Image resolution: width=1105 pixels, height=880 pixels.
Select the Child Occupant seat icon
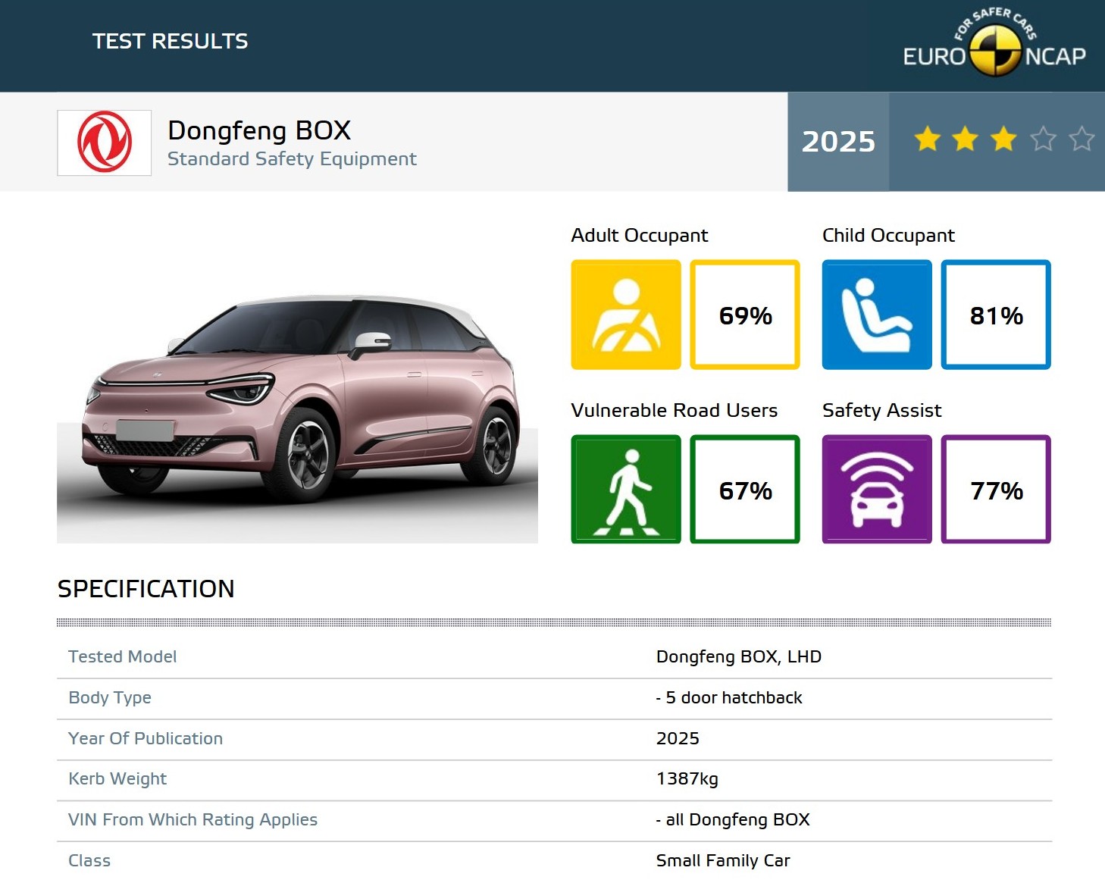(877, 315)
